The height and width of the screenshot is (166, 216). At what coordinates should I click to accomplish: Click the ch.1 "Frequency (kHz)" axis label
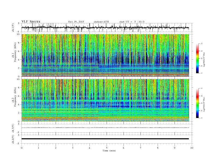point(15,52)
